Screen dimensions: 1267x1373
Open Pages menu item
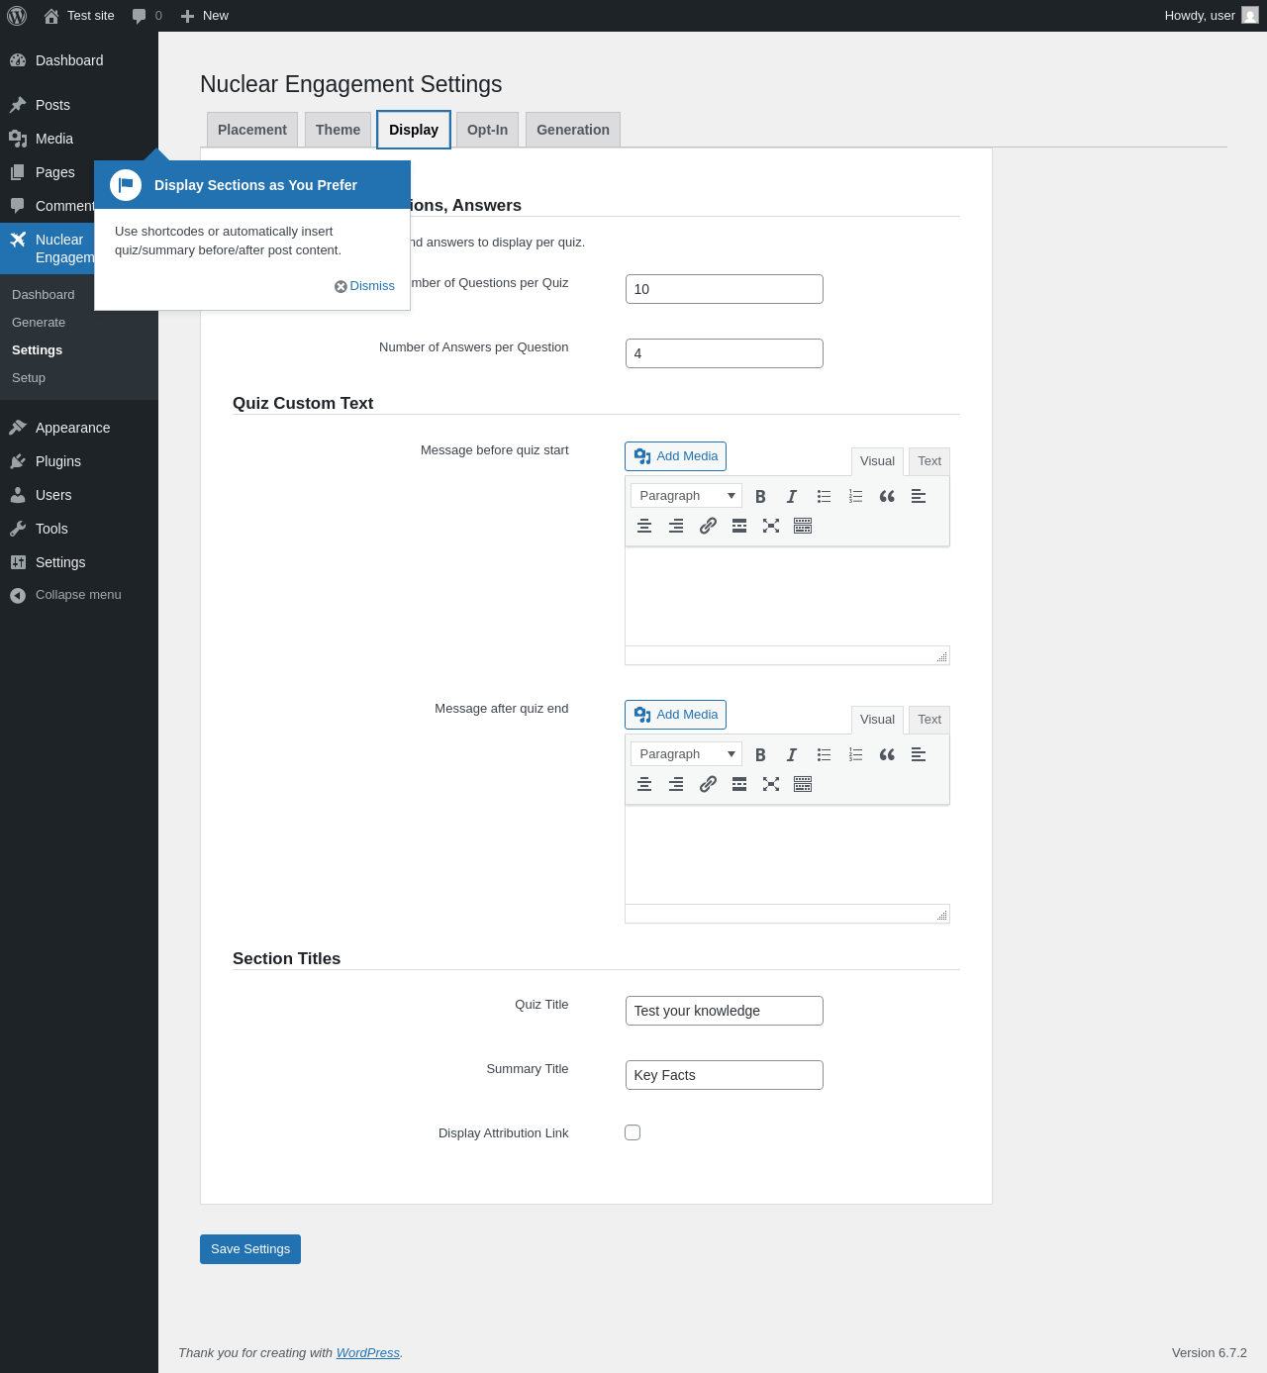coord(47,172)
